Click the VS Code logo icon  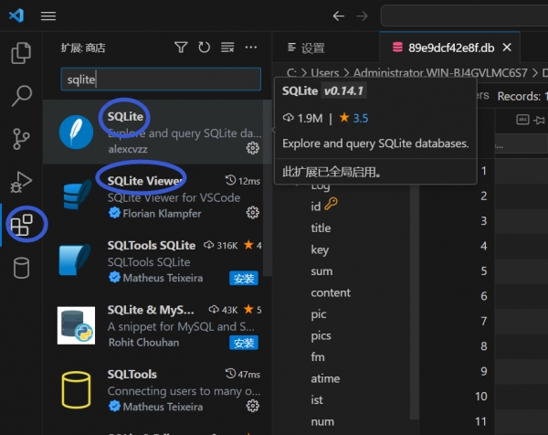tap(16, 16)
